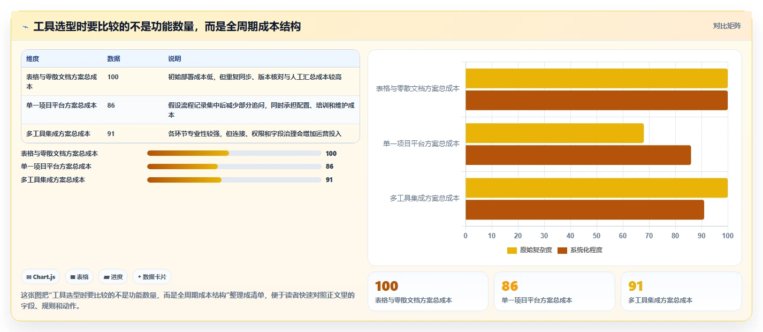Click the x-axis tick 0
This screenshot has height=332, width=763.
click(x=466, y=236)
